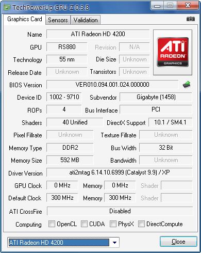This screenshot has width=201, height=253.
Task: Click the Memory Type value DDR2
Action: pyautogui.click(x=70, y=148)
